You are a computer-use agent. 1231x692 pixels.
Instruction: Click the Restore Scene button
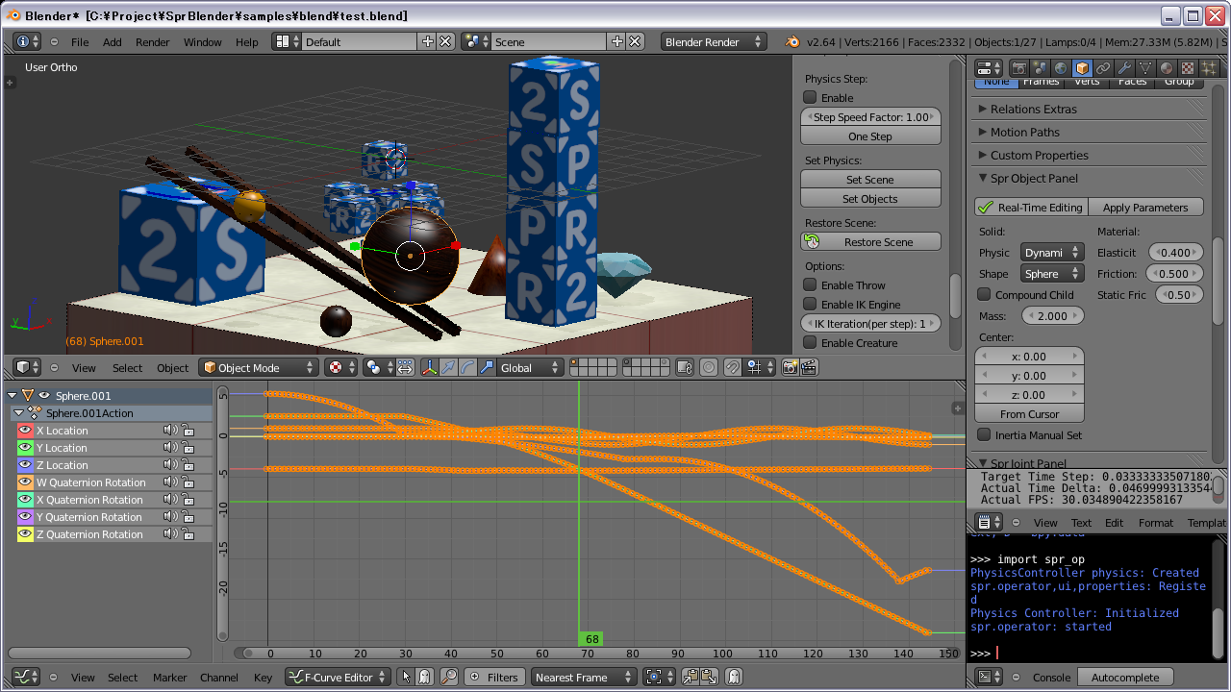870,242
